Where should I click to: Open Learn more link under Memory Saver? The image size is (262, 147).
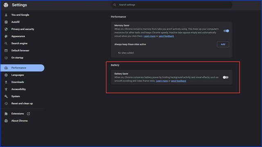coord(149,36)
